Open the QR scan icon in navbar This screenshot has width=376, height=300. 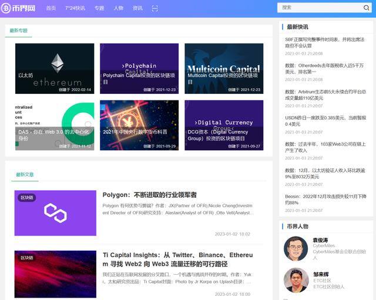[x=155, y=8]
